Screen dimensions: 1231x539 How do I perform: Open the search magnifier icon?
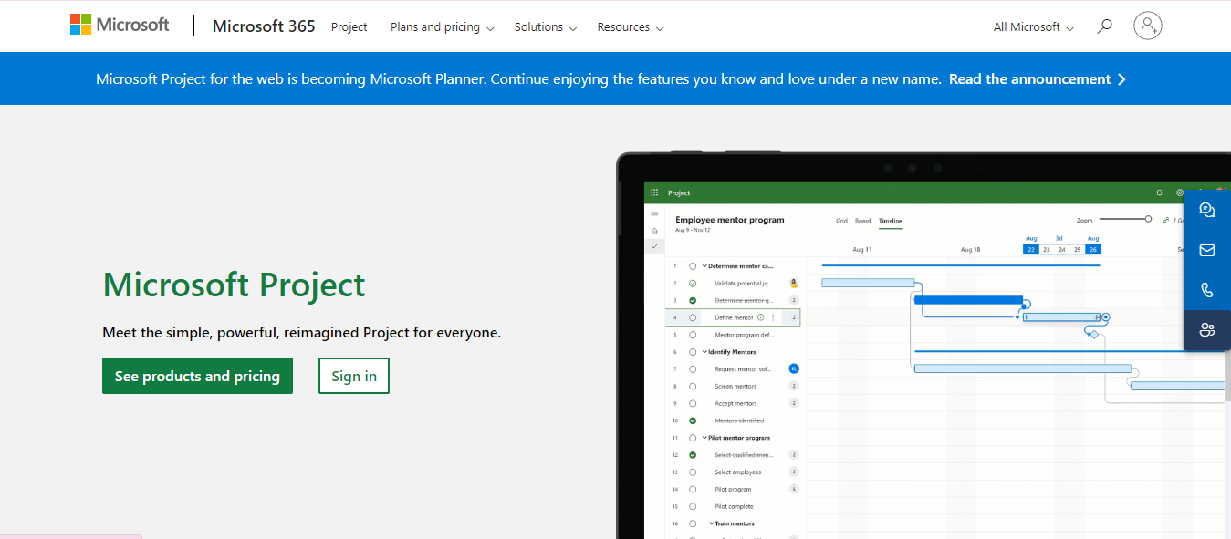pos(1104,26)
